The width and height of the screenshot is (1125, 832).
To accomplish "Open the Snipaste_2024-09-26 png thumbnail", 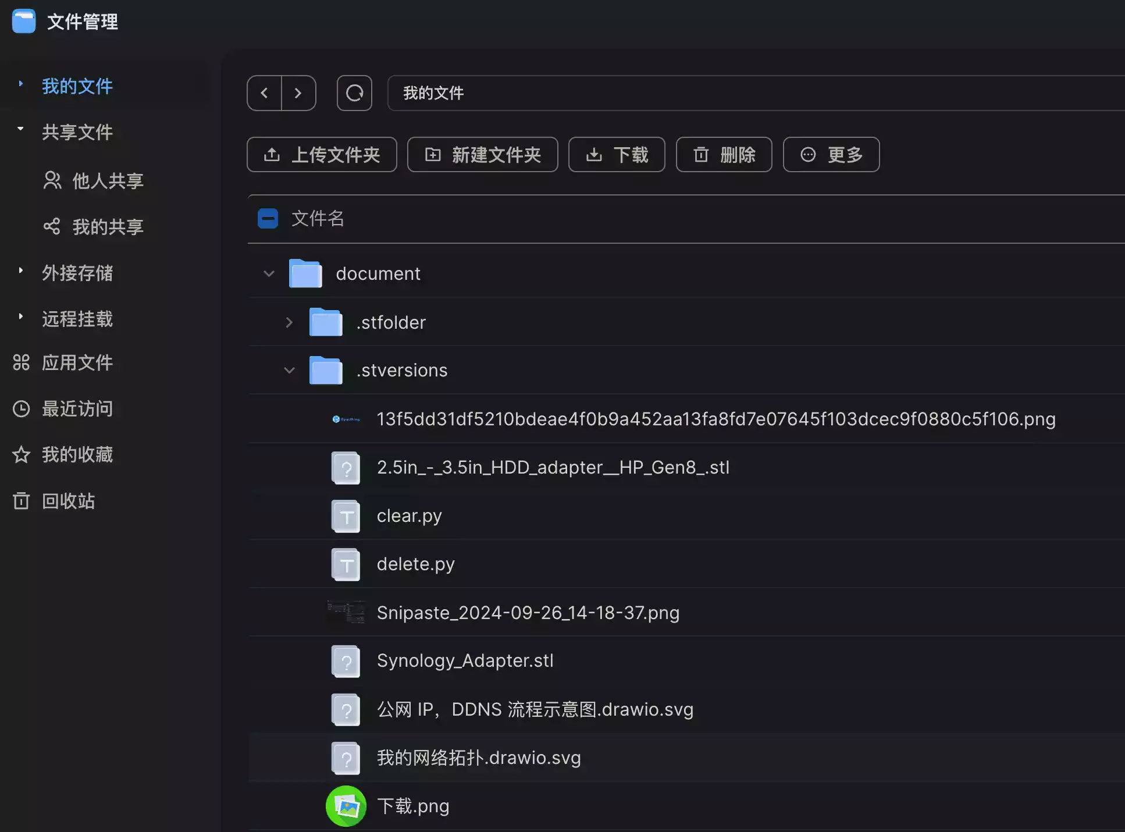I will (x=346, y=613).
